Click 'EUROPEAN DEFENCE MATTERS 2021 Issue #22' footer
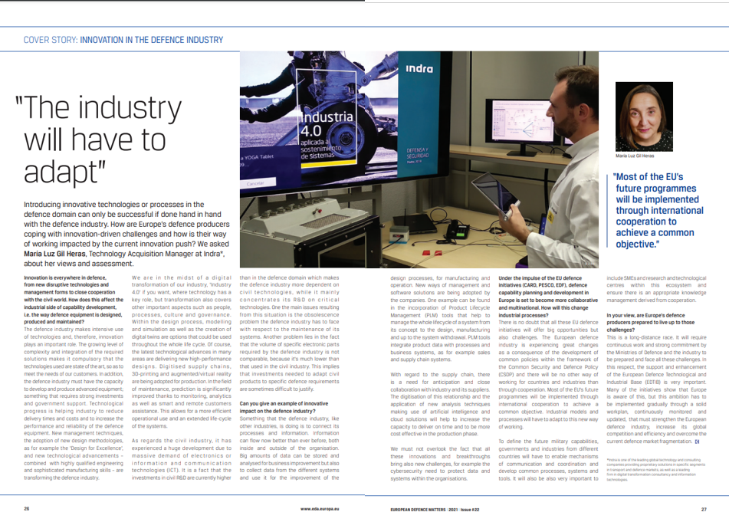This screenshot has width=729, height=522. [x=435, y=510]
